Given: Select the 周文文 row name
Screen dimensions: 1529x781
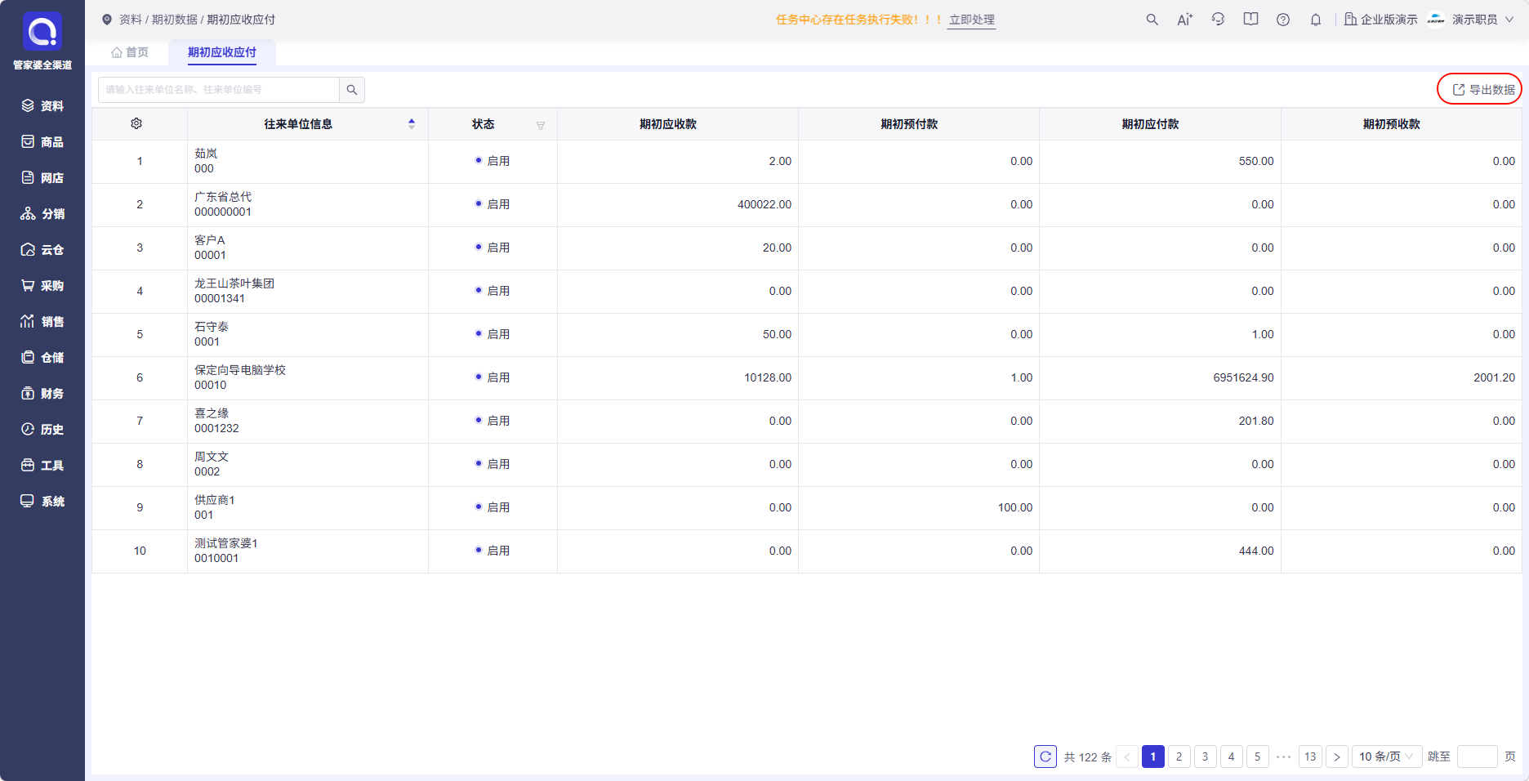Looking at the screenshot, I should (212, 457).
